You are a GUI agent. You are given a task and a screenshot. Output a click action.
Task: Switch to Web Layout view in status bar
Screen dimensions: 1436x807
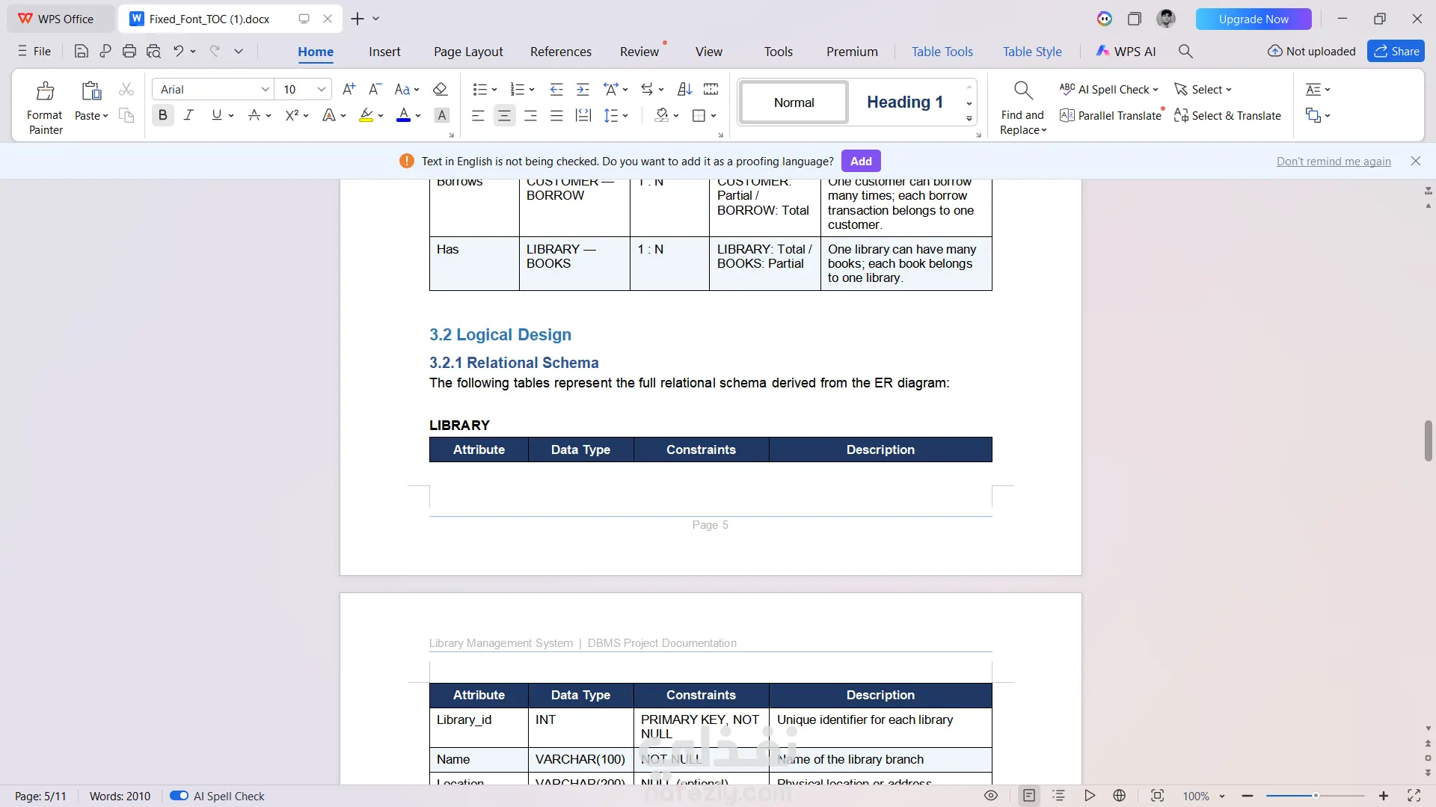1120,796
